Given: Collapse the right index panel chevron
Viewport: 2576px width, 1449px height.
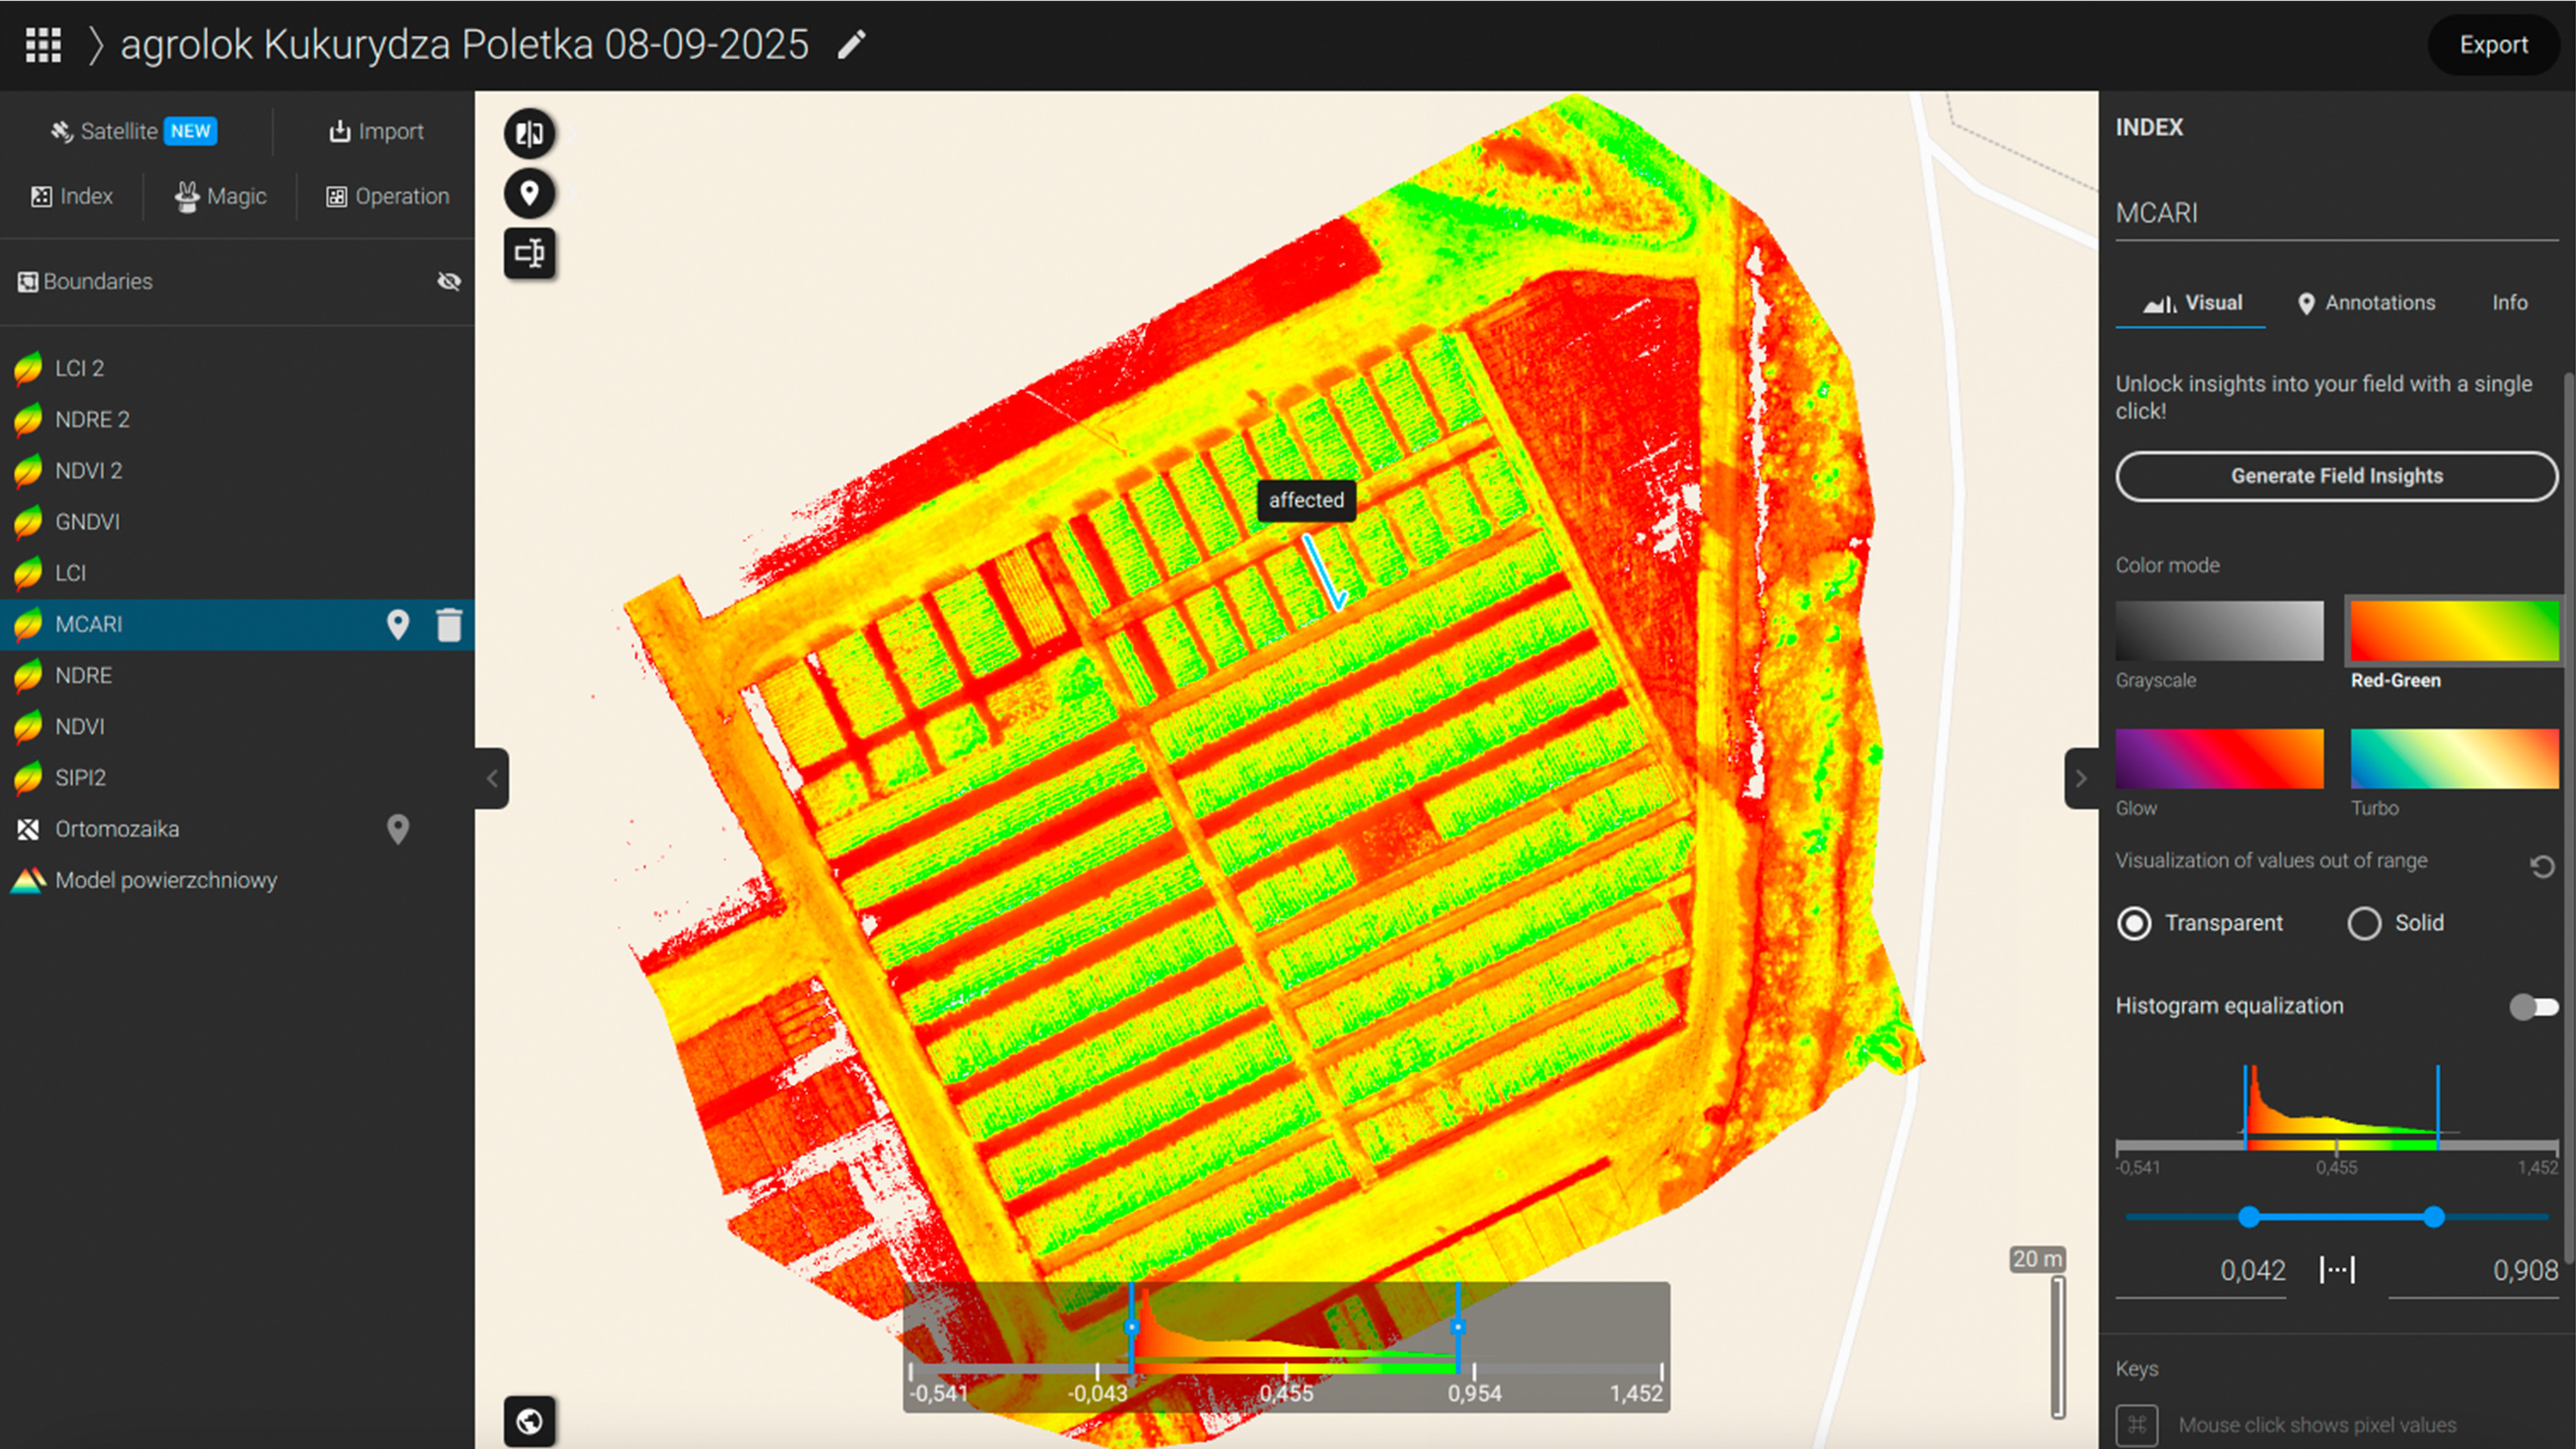Looking at the screenshot, I should coord(2081,778).
